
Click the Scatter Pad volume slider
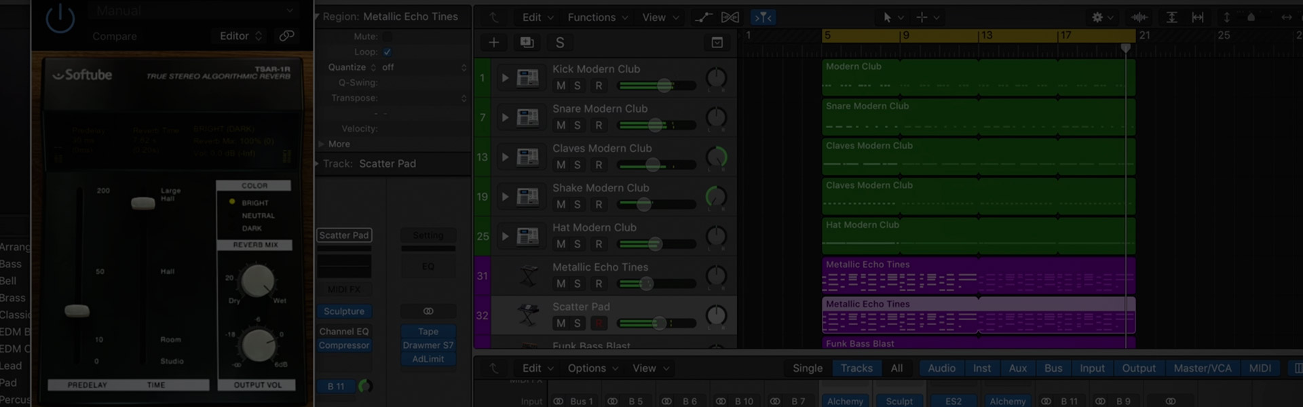(x=658, y=324)
